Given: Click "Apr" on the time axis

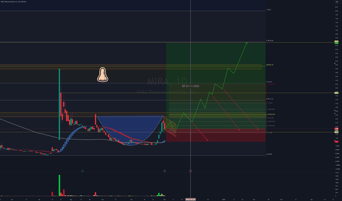Looking at the screenshot, I should coord(312,199).
